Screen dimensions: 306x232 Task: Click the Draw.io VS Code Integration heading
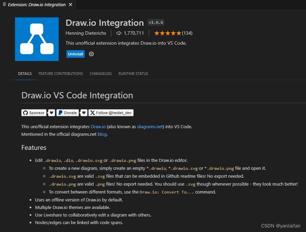pyautogui.click(x=77, y=96)
